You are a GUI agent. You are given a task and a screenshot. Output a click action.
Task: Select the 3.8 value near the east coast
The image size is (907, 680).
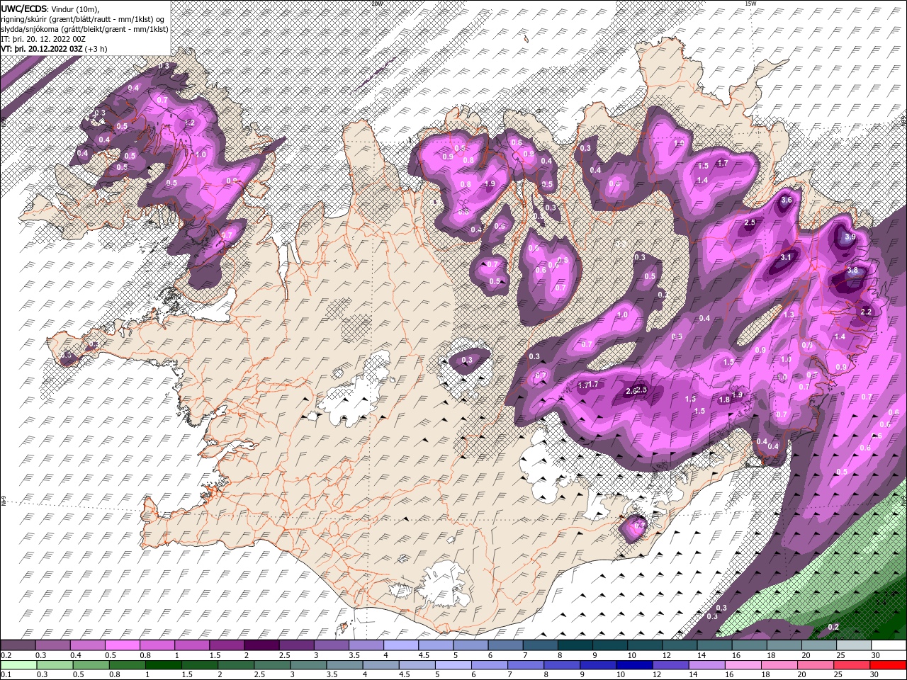tap(853, 271)
